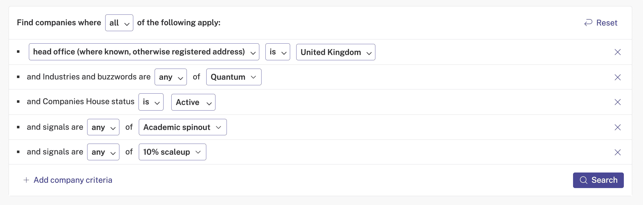The width and height of the screenshot is (643, 205).
Task: Expand the 10% scaleup dropdown
Action: coord(172,152)
